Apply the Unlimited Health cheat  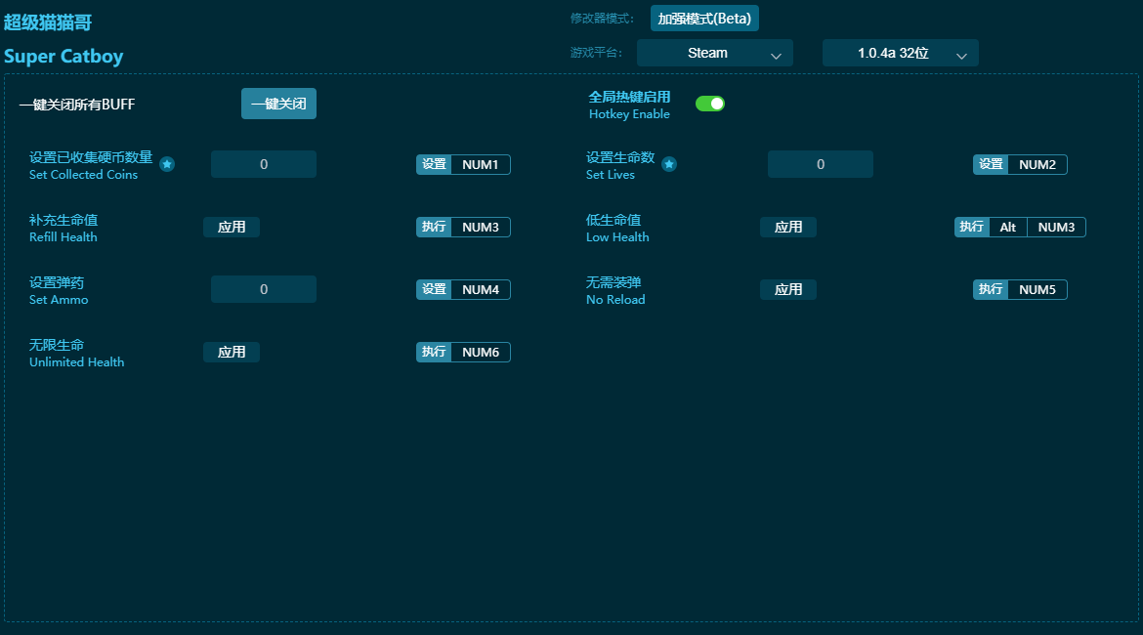232,352
